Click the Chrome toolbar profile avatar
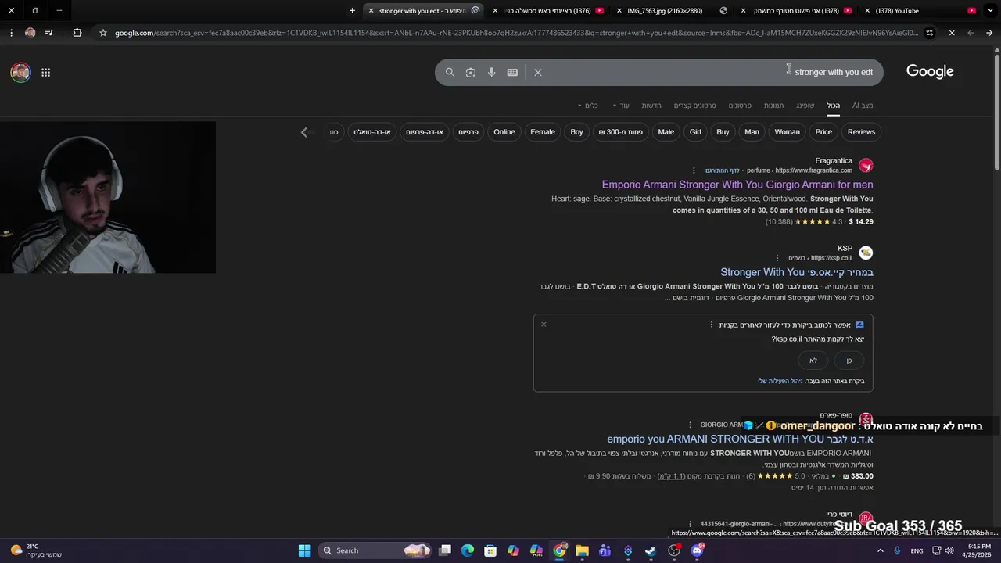This screenshot has height=563, width=1001. point(30,33)
